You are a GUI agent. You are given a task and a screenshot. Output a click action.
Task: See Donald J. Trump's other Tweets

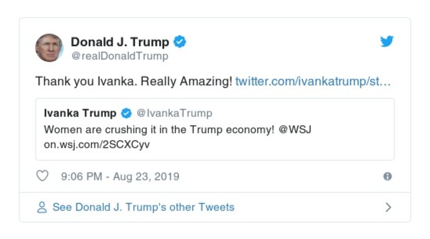tap(143, 207)
